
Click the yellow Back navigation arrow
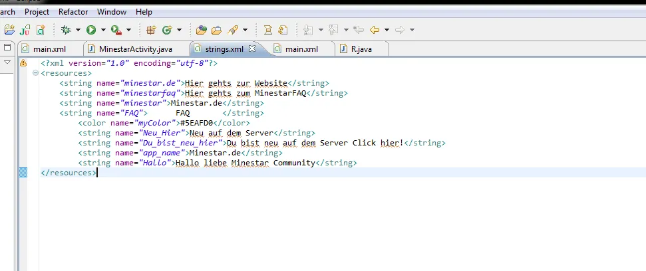pos(375,30)
